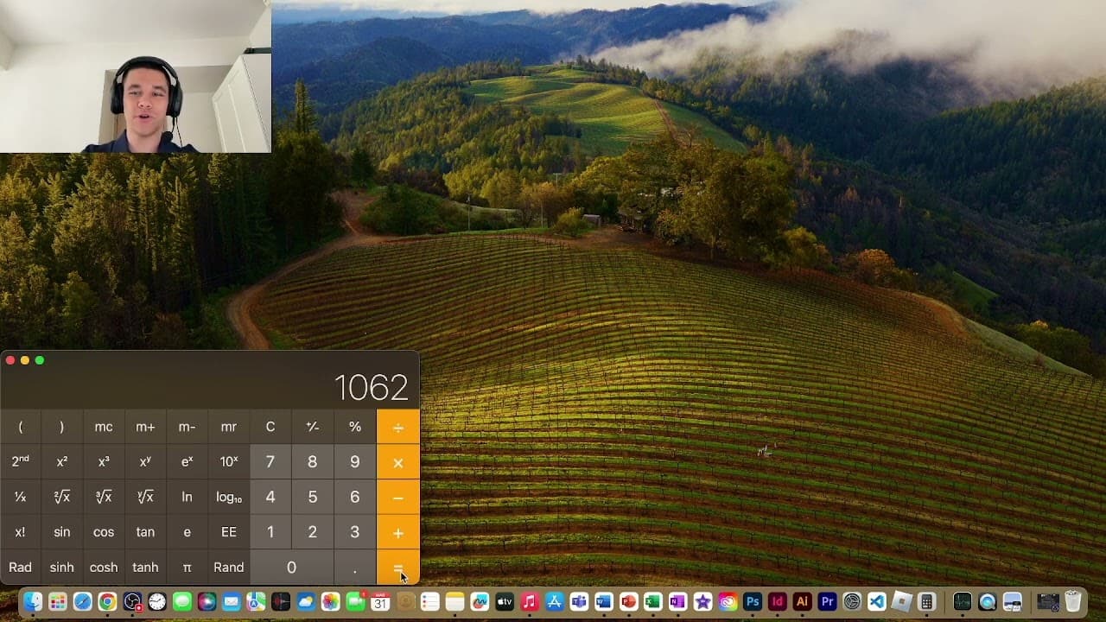
Task: Open Adobe Illustrator in the Dock
Action: click(802, 602)
